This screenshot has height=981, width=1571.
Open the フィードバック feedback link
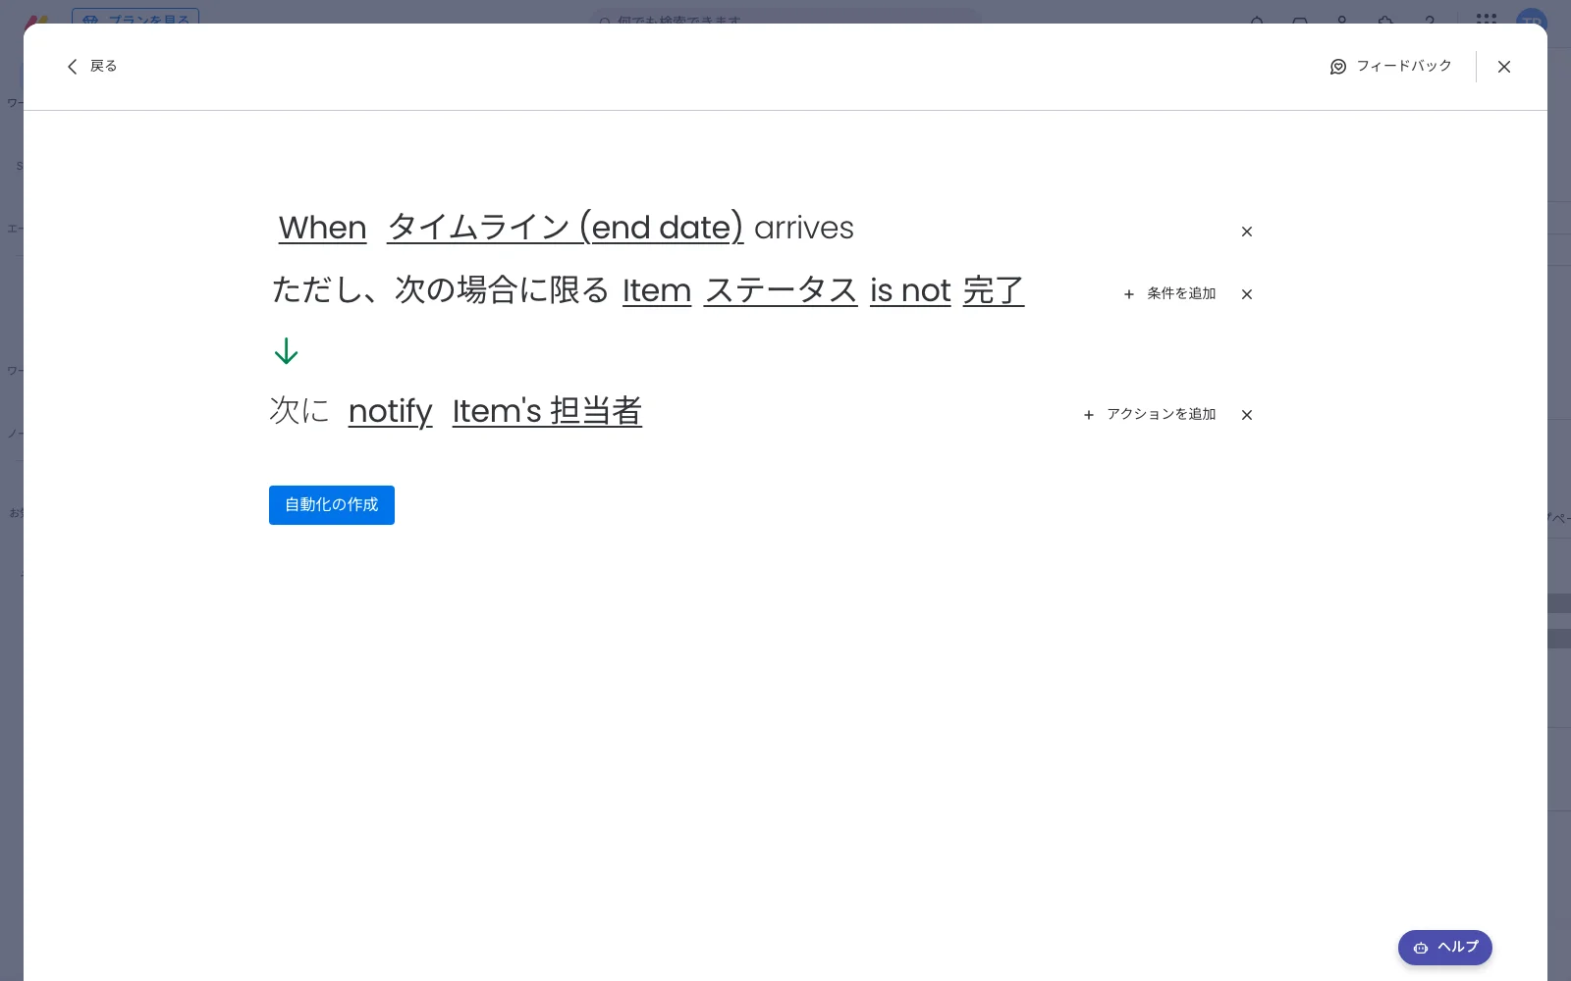click(x=1390, y=67)
